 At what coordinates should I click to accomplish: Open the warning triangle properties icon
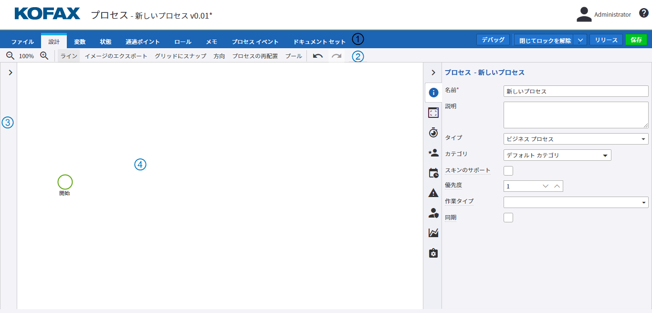click(x=433, y=193)
